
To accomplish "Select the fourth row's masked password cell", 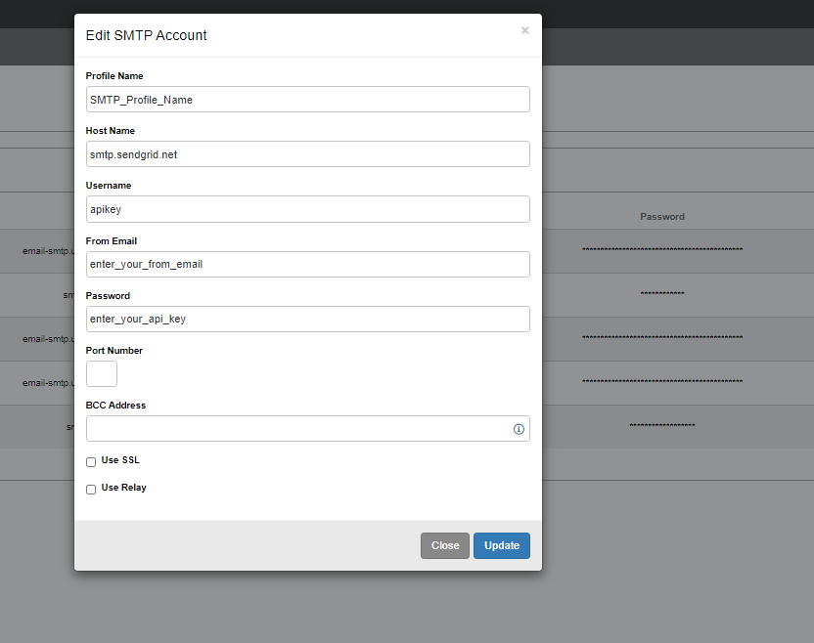I will [x=662, y=382].
